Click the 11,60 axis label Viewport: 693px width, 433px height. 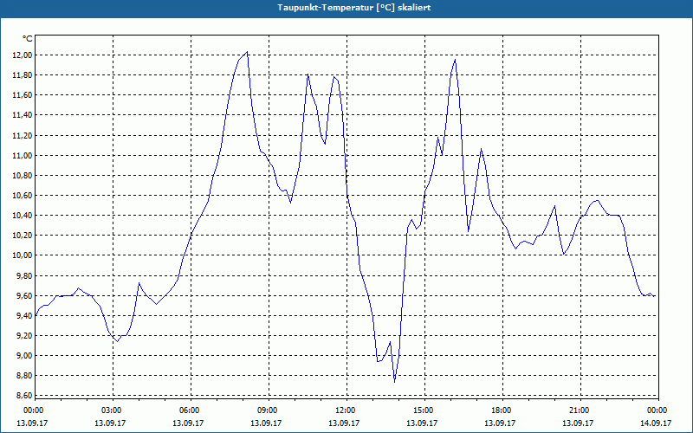[x=23, y=95]
